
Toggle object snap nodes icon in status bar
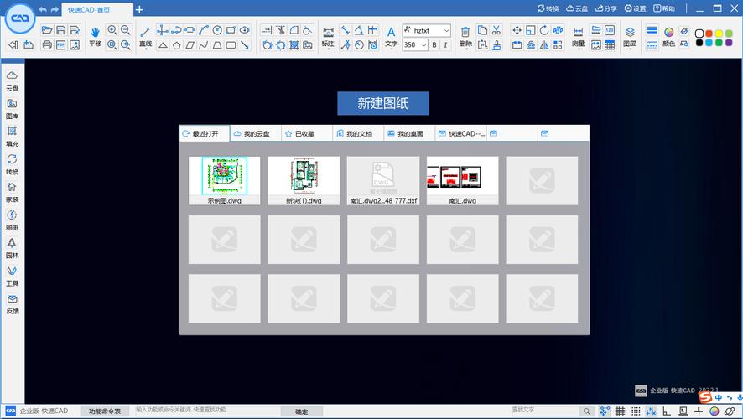tap(604, 411)
